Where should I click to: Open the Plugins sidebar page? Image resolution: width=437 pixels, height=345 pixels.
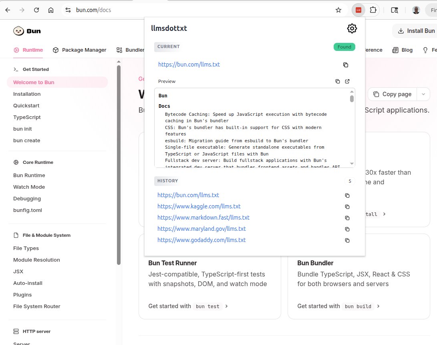pos(22,295)
